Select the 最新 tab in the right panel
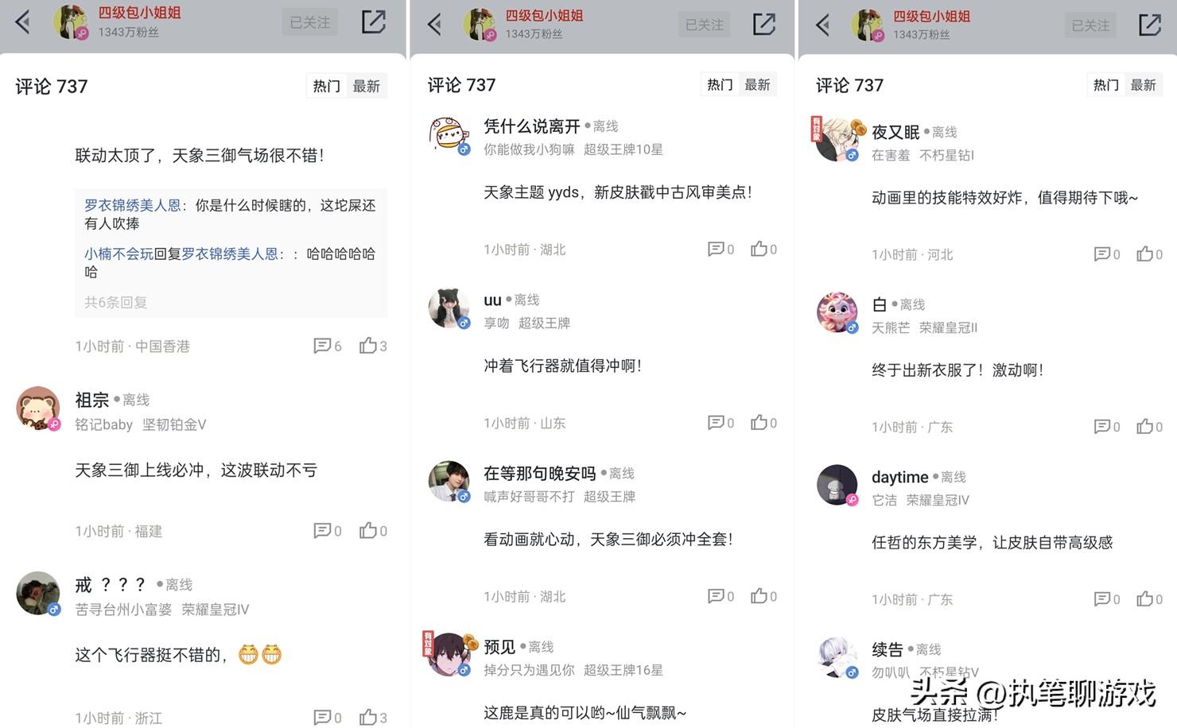Image resolution: width=1177 pixels, height=728 pixels. pos(1143,84)
